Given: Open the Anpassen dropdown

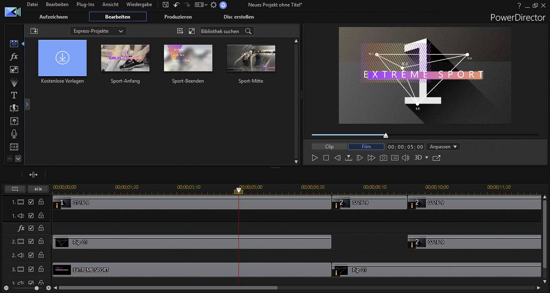Looking at the screenshot, I should (443, 146).
